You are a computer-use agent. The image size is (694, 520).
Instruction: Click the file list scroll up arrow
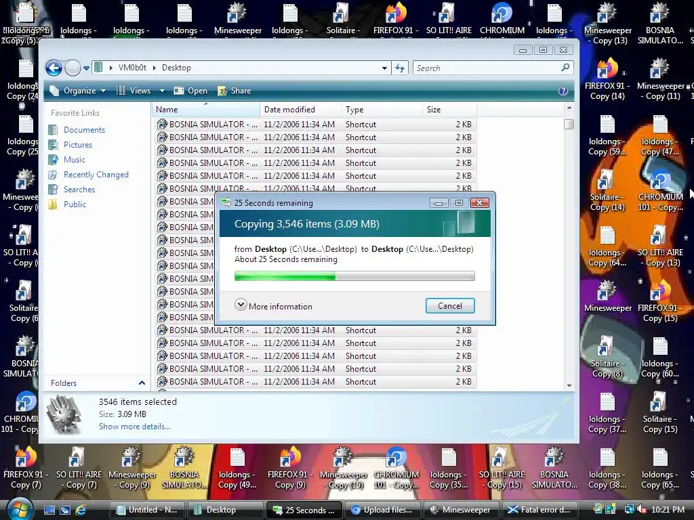click(x=569, y=108)
